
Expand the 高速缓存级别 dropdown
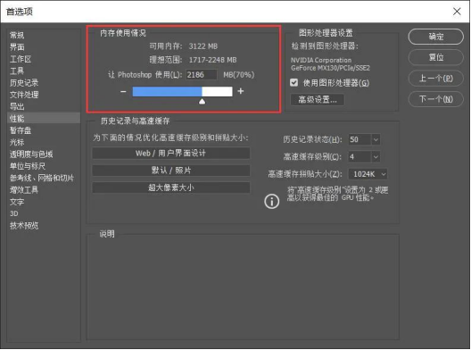coord(376,156)
